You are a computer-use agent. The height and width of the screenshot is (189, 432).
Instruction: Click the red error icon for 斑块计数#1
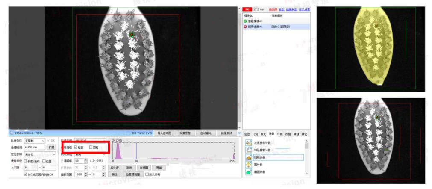click(x=245, y=27)
